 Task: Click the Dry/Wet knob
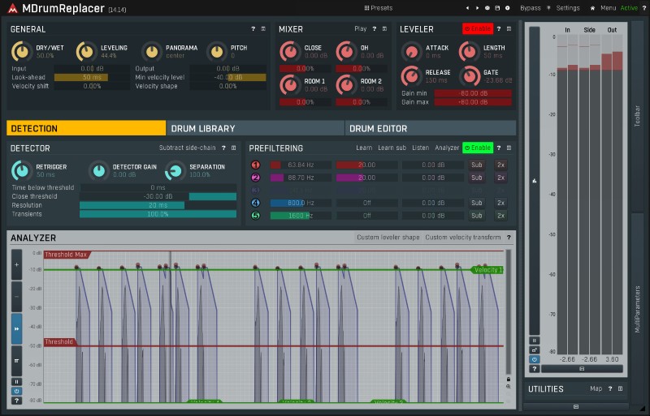pyautogui.click(x=22, y=51)
